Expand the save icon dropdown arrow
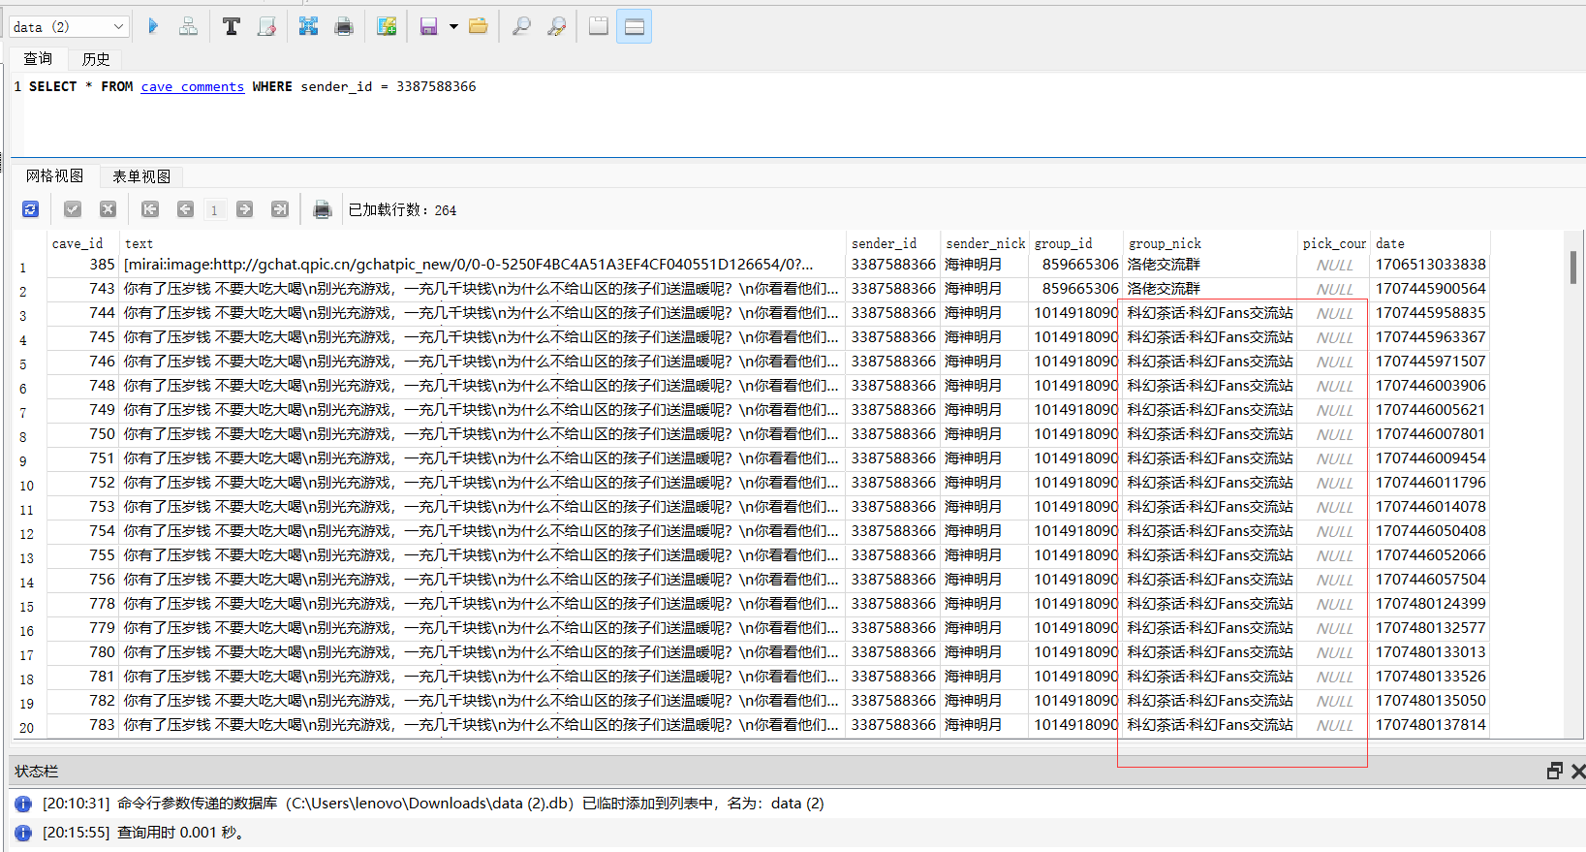 (453, 26)
